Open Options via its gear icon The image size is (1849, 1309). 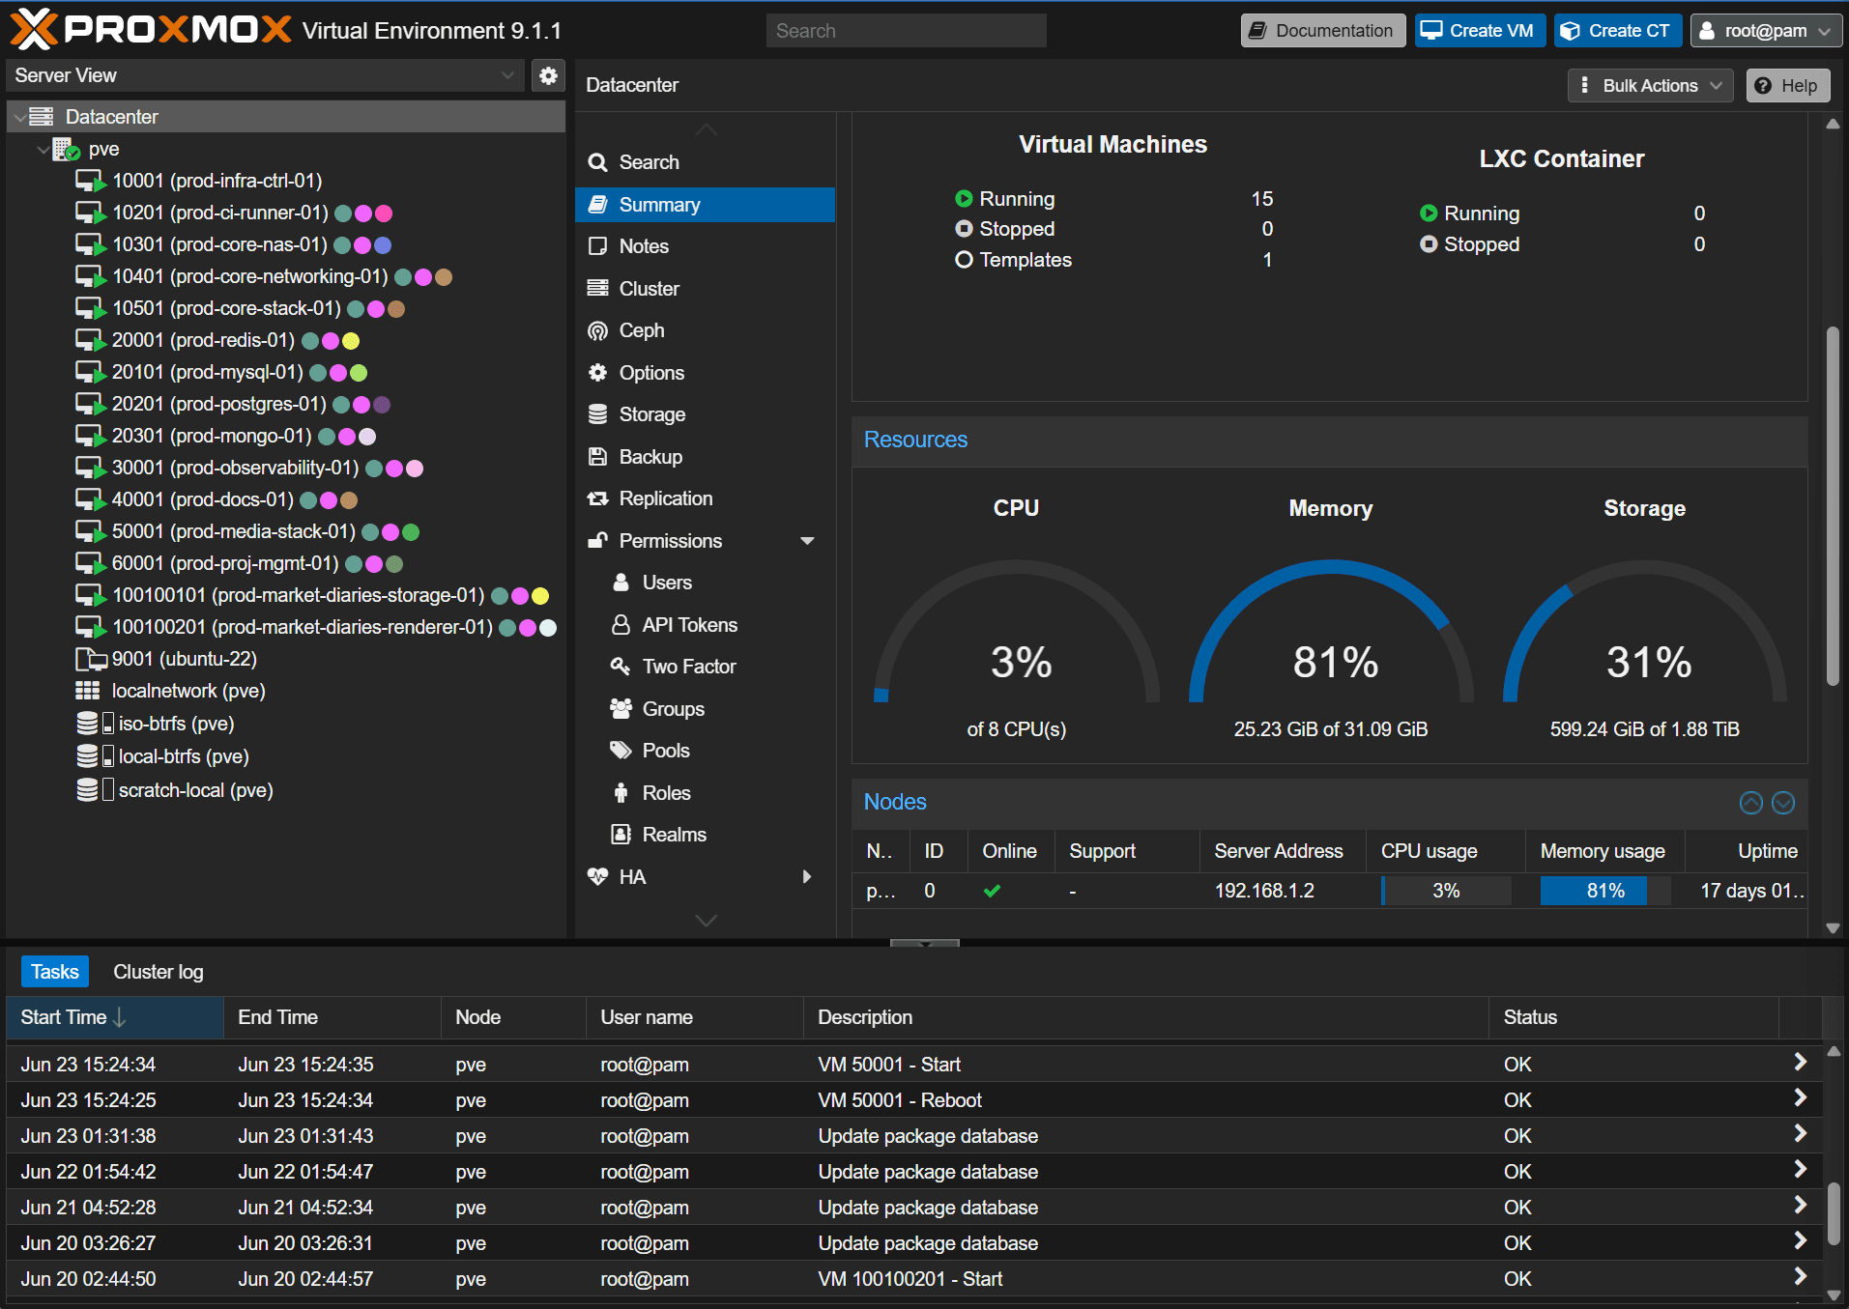pyautogui.click(x=598, y=373)
